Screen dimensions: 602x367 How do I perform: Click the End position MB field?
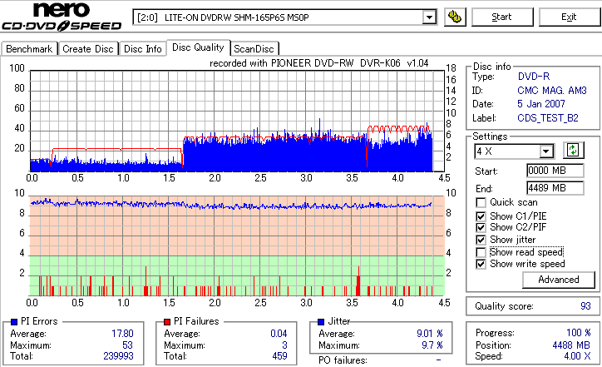(x=555, y=188)
